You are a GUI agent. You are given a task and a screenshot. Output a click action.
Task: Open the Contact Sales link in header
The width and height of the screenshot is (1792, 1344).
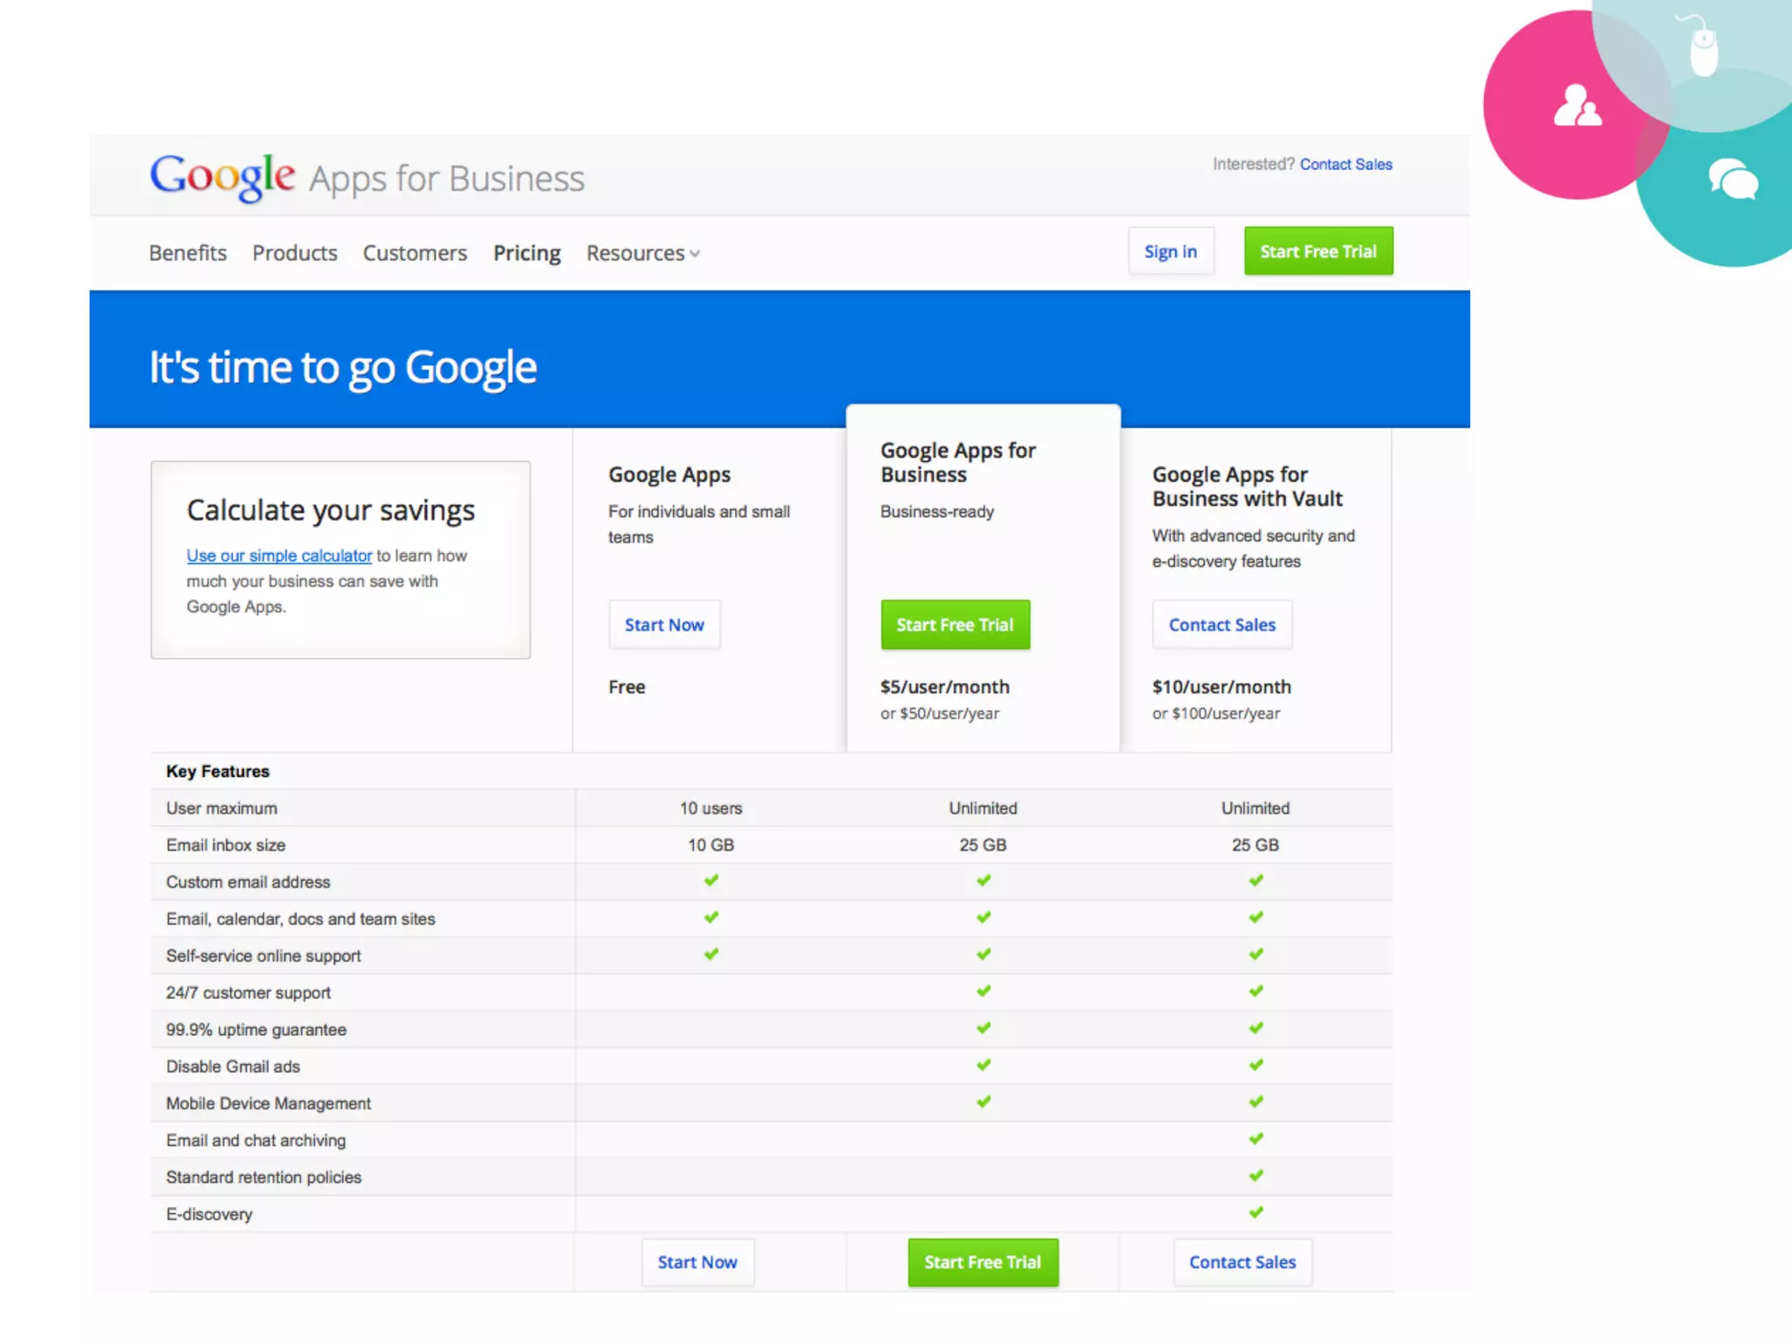pos(1346,164)
